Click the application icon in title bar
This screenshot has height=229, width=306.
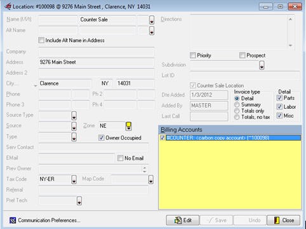8,6
